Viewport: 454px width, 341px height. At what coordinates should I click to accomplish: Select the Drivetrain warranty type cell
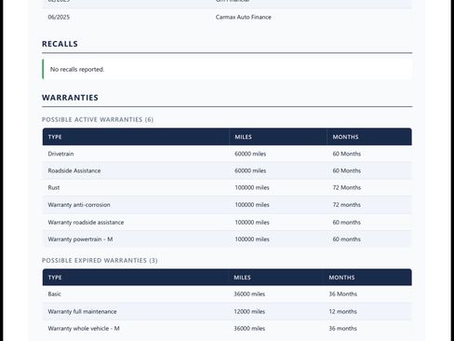click(60, 154)
